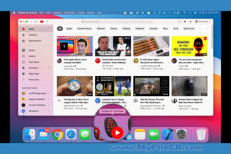Select the History filter chip
The image size is (231, 154).
click(x=114, y=29)
